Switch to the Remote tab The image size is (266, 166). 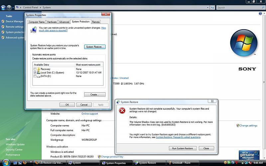(x=96, y=22)
